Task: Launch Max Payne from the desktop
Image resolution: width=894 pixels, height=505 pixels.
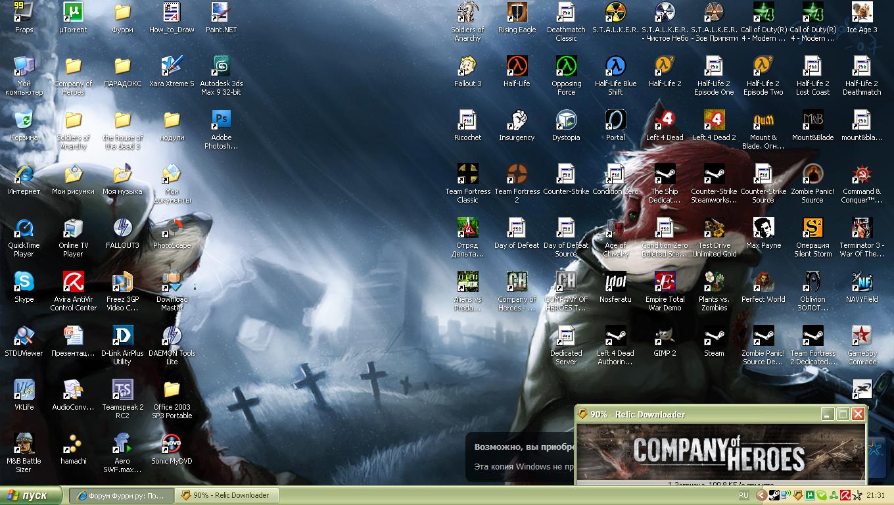Action: pyautogui.click(x=763, y=228)
